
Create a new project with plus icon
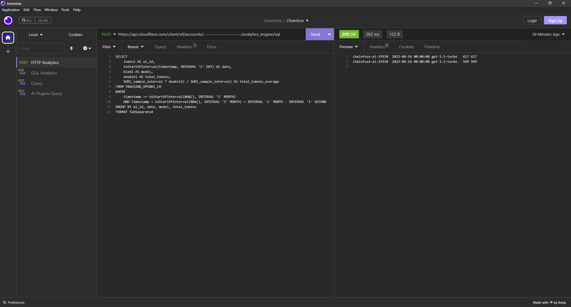(7, 51)
